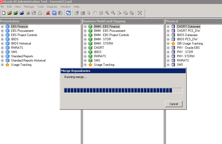Click the Merge Repositories dialog title bar
The width and height of the screenshot is (222, 144).
123,71
